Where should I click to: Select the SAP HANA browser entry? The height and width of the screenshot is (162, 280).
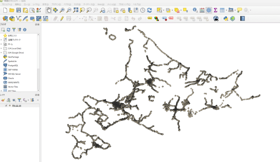coord(13,70)
